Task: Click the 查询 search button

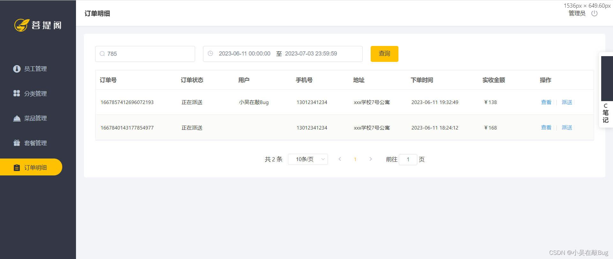Action: (x=384, y=54)
